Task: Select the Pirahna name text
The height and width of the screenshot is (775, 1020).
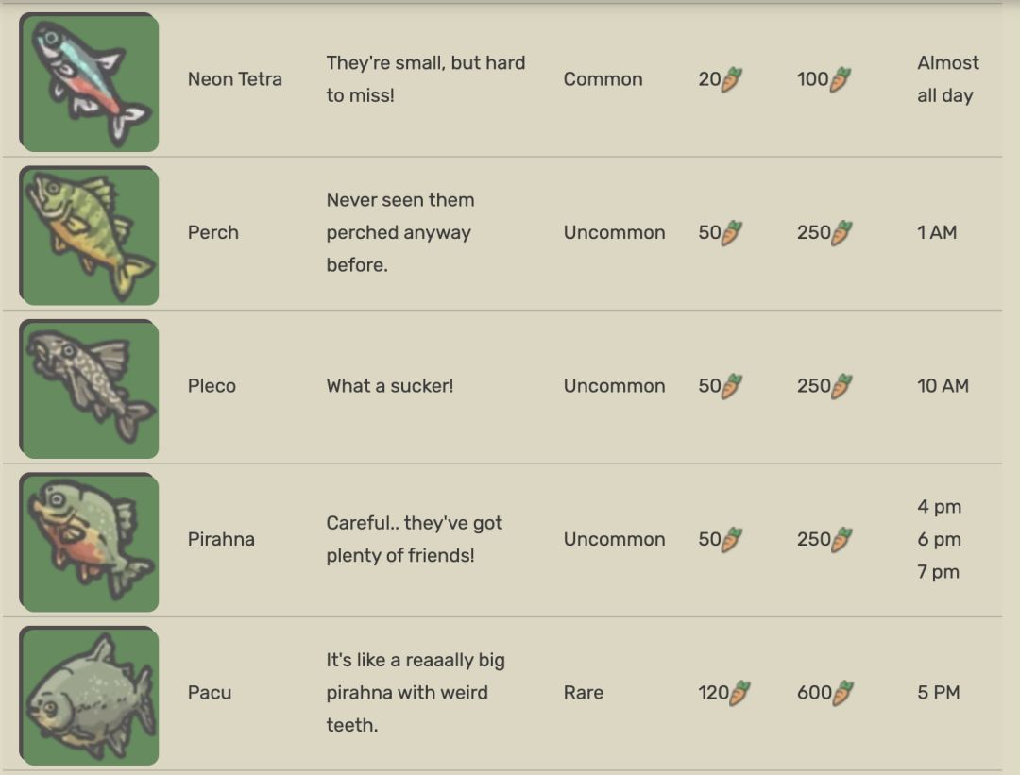Action: click(x=221, y=539)
